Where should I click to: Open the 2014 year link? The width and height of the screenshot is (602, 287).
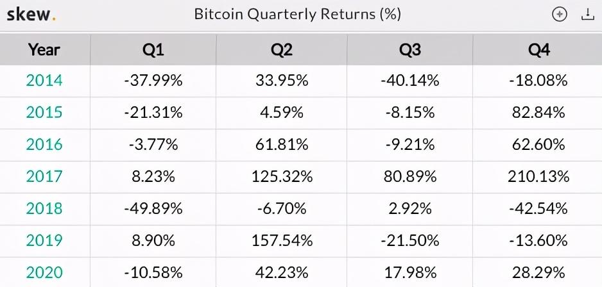(44, 81)
